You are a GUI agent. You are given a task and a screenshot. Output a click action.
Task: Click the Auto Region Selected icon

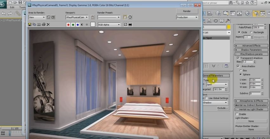[x=53, y=17]
